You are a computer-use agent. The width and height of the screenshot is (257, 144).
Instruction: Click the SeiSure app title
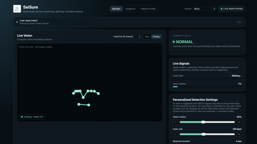coord(31,7)
